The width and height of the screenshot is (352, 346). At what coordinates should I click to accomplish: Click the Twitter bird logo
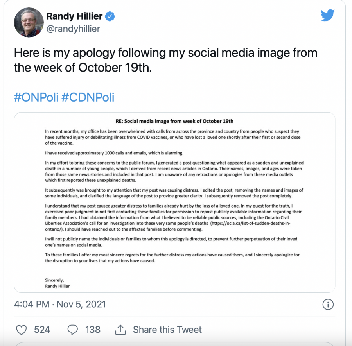(x=327, y=15)
